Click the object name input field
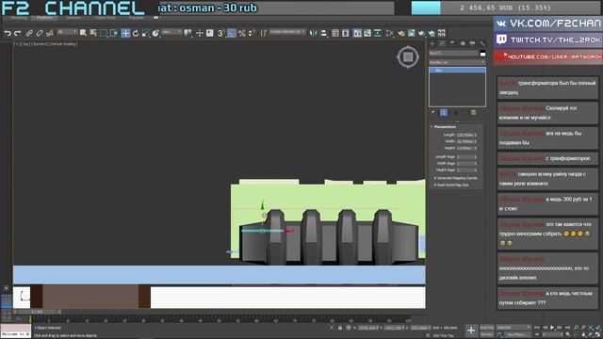The width and height of the screenshot is (603, 339). 454,54
